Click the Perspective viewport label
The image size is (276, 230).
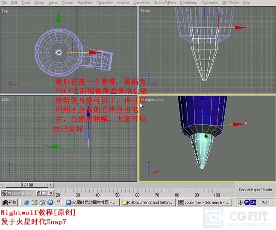152,100
